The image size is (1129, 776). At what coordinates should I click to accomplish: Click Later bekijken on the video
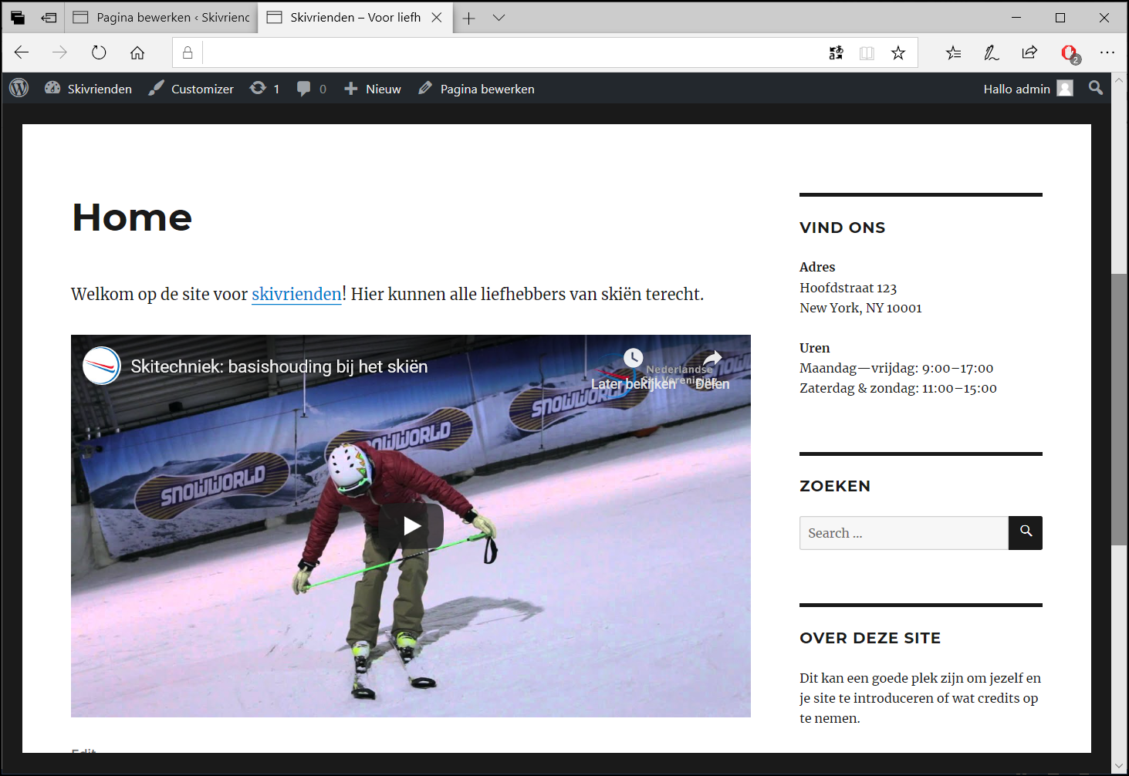pyautogui.click(x=634, y=370)
